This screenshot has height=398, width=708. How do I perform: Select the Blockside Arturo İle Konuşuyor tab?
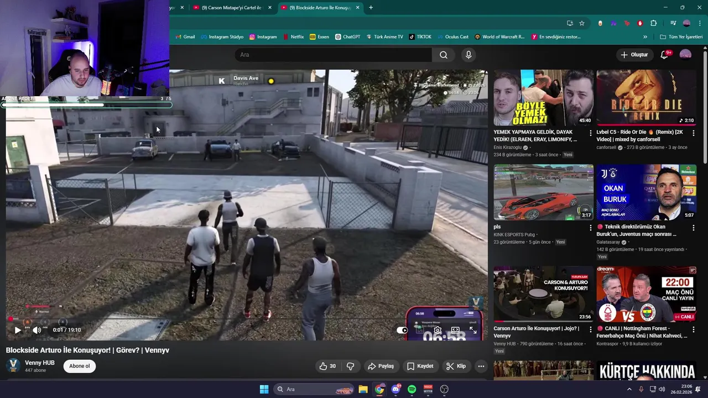point(320,8)
